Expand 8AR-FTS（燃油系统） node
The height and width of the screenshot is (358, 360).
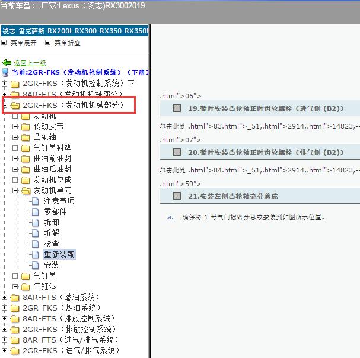click(4, 297)
